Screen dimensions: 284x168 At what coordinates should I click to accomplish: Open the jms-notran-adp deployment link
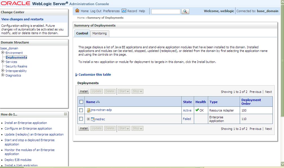point(101,110)
